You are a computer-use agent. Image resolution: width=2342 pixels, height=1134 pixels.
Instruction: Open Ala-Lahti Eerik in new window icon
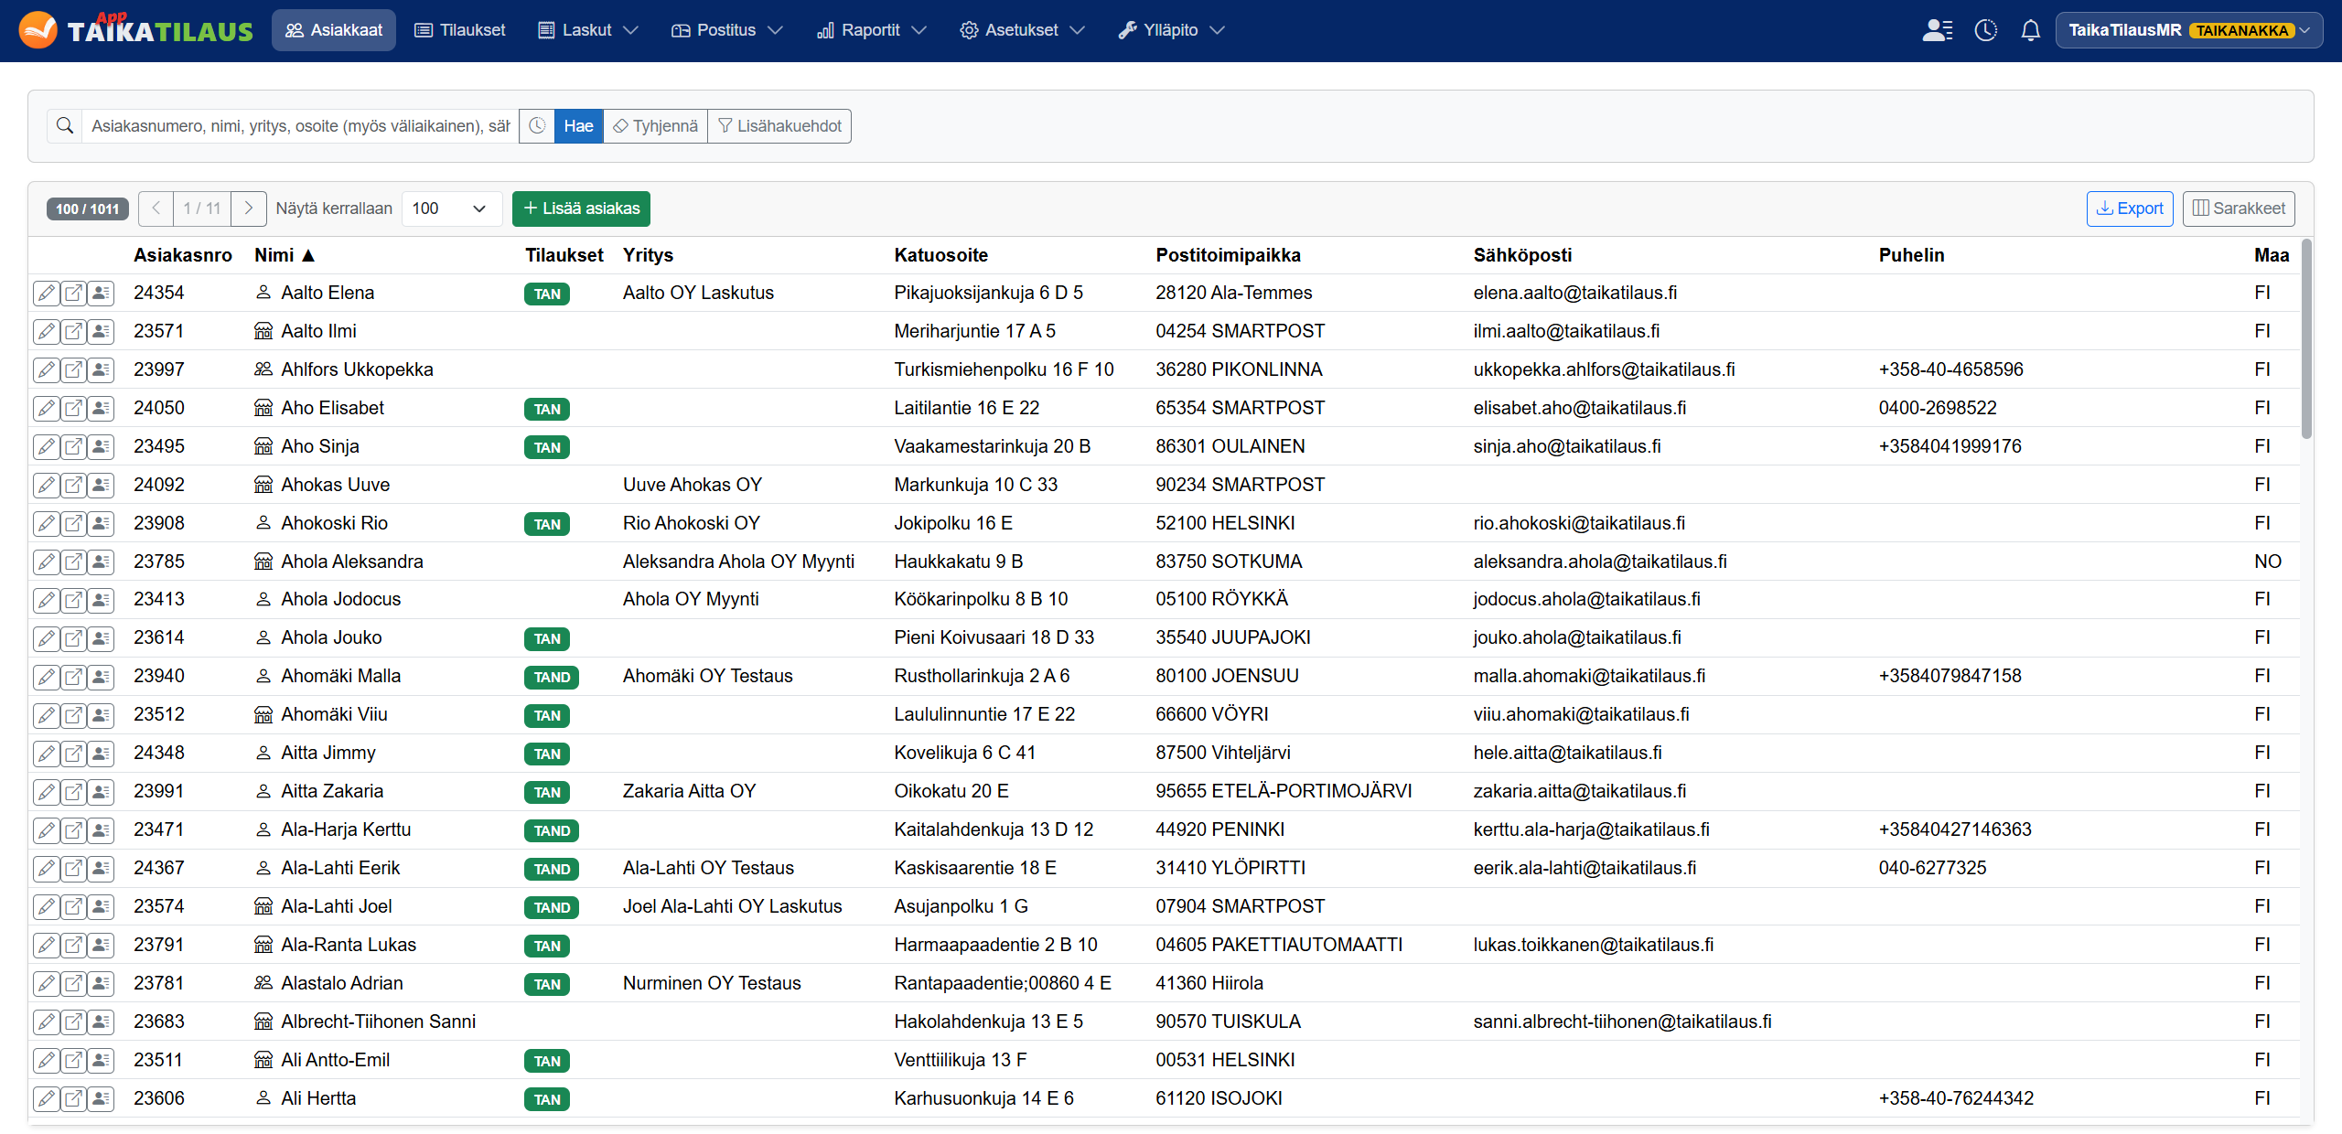74,869
